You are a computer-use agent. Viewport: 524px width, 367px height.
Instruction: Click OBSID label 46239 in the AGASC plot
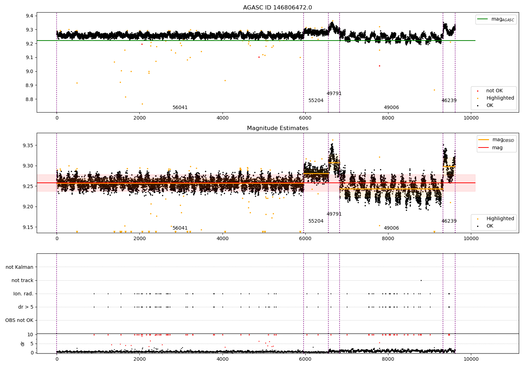point(449,101)
